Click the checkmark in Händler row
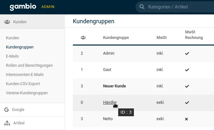Viewport: 214px width, 130px height. (187, 102)
